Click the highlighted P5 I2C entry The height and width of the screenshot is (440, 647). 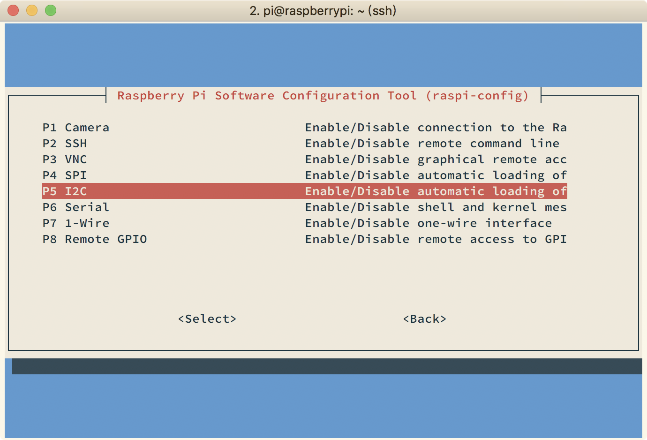[305, 191]
